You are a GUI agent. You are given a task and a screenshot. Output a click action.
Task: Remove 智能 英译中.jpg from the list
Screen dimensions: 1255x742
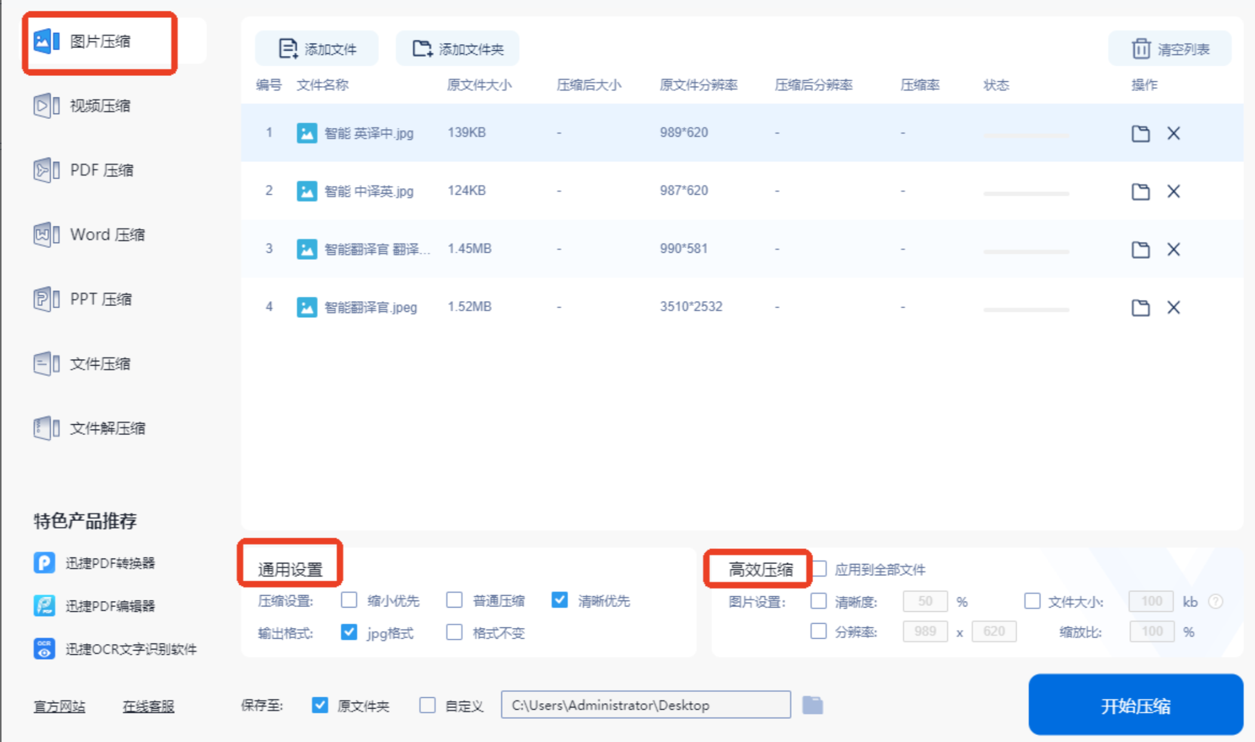[x=1174, y=133]
